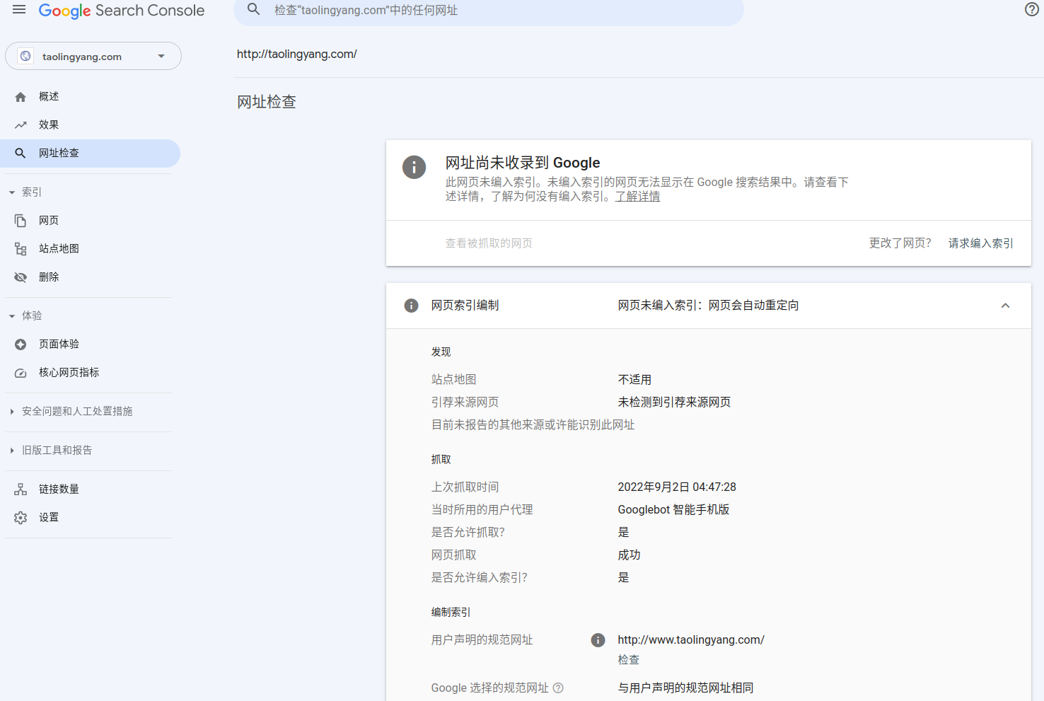Click the plus-circle icon beside 页面体验
The width and height of the screenshot is (1044, 701).
tap(21, 344)
